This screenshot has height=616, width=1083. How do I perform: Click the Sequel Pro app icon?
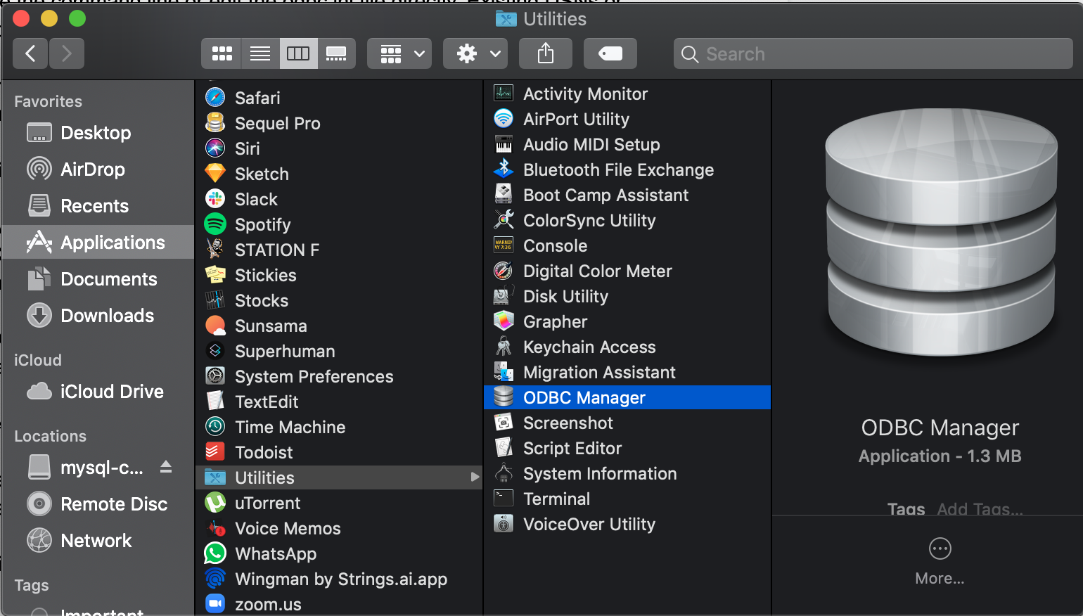215,123
